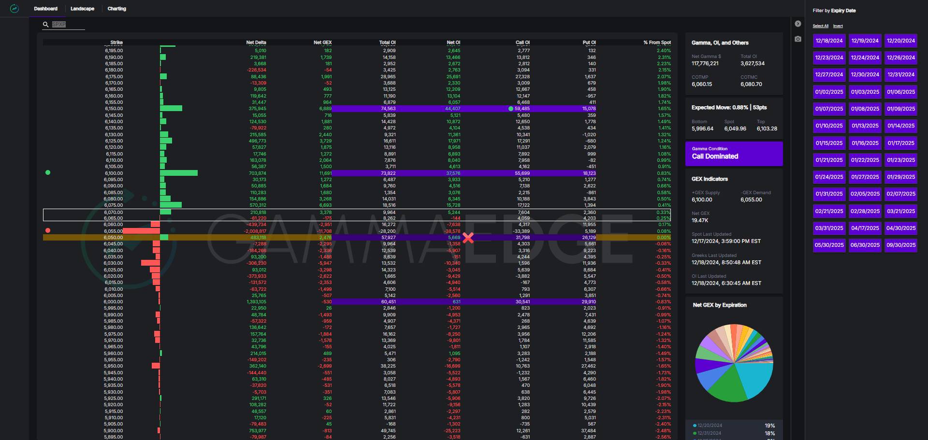Switch to the Landscape tab
Image resolution: width=928 pixels, height=440 pixels.
[x=82, y=9]
